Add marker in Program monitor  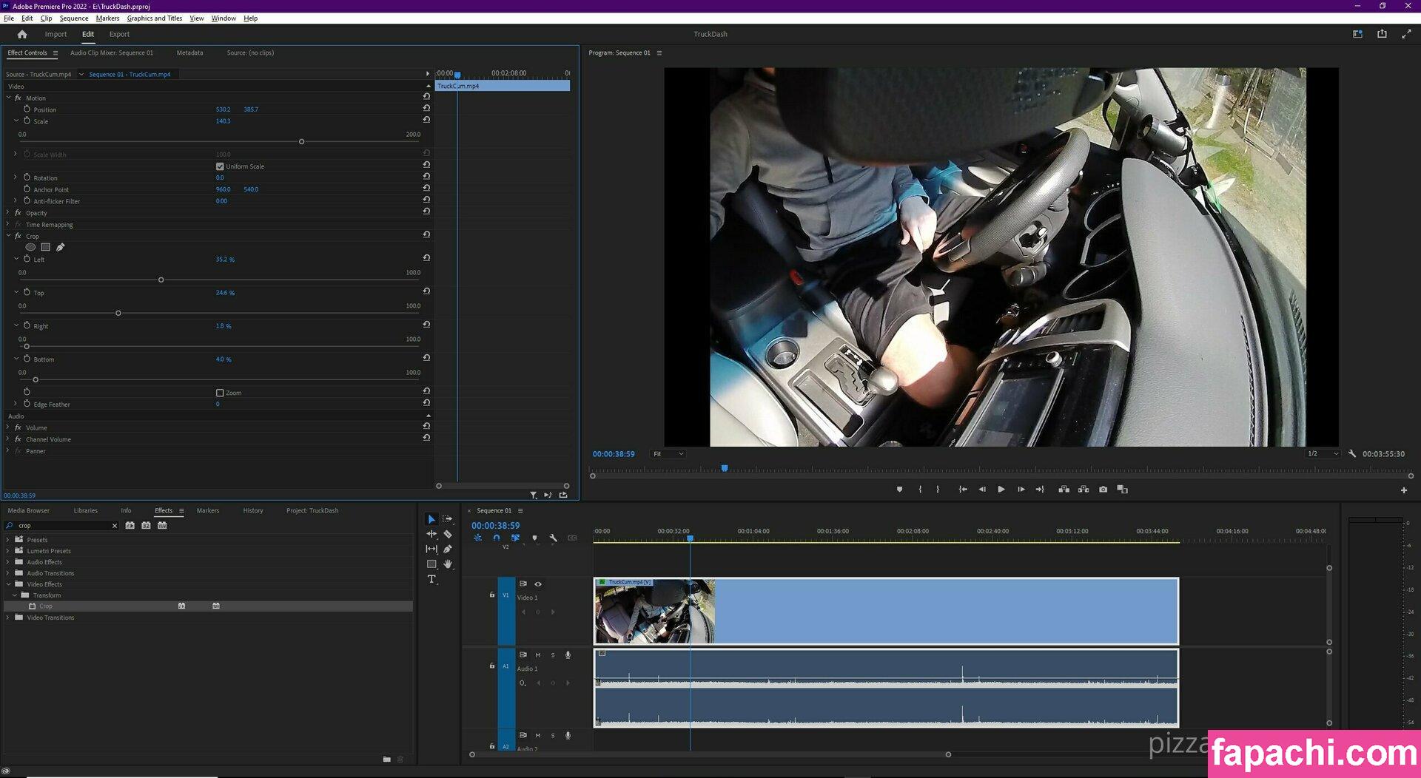click(x=899, y=490)
